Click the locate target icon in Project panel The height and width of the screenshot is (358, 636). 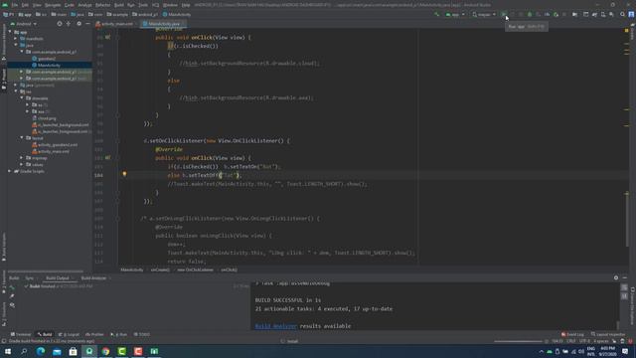pyautogui.click(x=60, y=24)
